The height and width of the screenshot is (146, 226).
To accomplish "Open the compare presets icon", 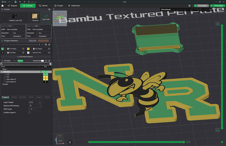I will pos(49,61).
